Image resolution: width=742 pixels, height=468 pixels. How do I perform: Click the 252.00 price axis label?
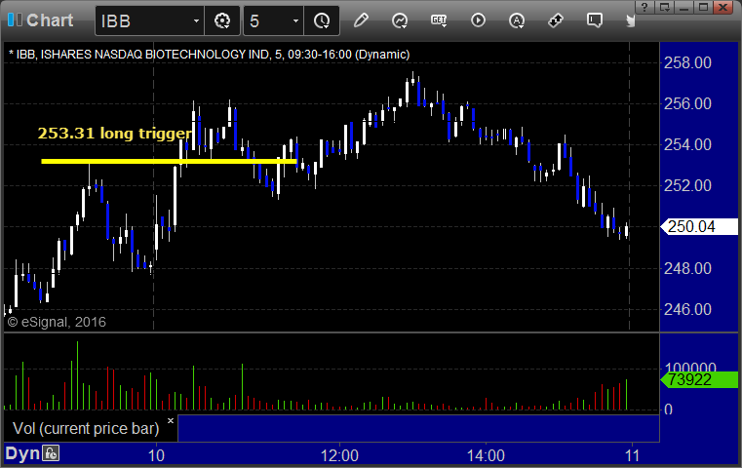(687, 185)
